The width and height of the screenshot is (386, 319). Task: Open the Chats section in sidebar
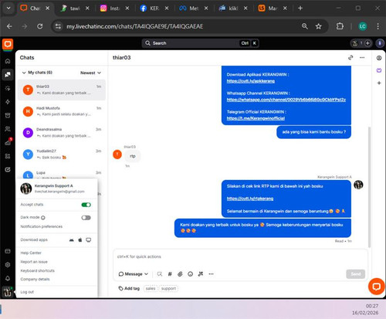8,75
